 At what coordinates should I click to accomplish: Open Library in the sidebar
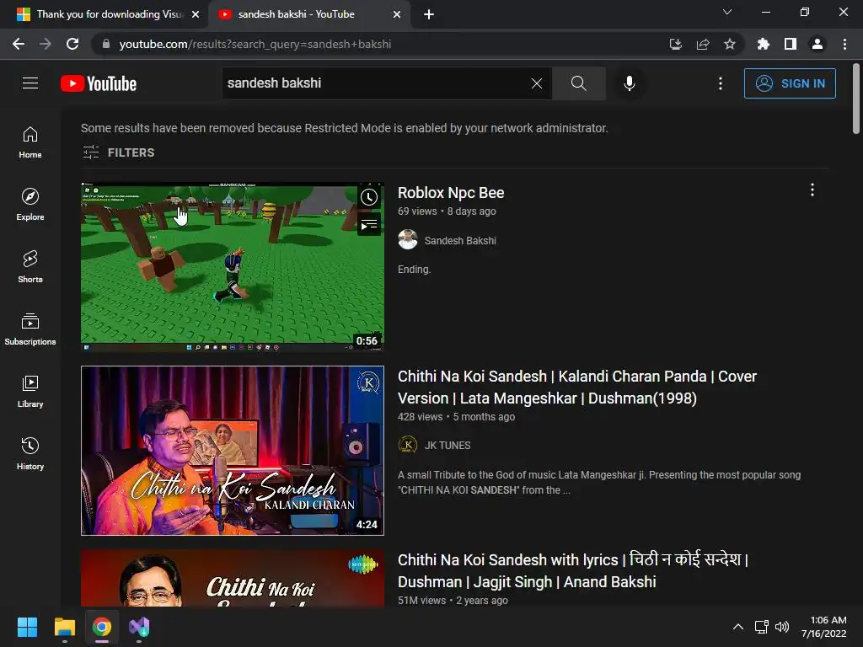tap(30, 391)
